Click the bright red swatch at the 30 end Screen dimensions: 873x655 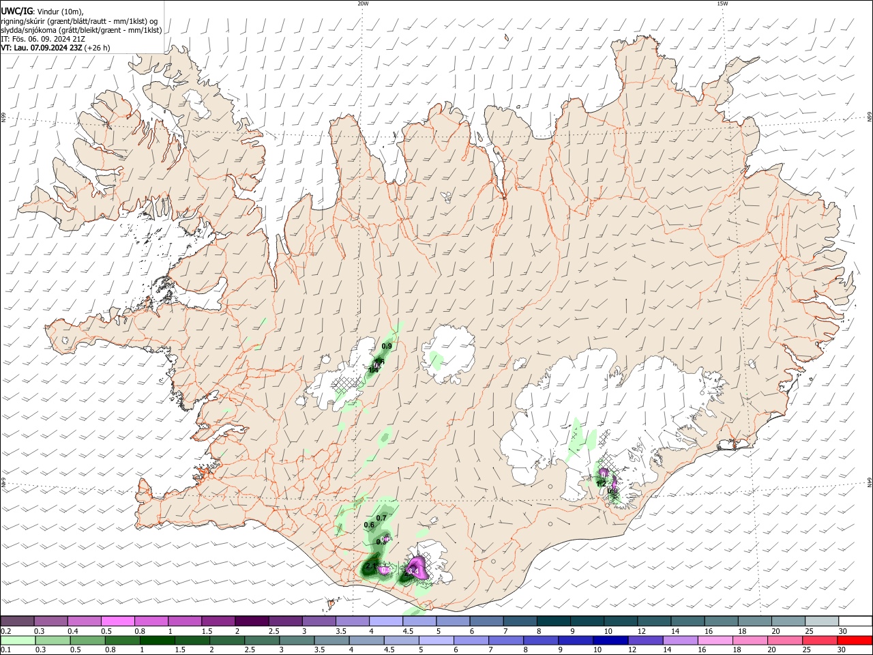point(855,640)
